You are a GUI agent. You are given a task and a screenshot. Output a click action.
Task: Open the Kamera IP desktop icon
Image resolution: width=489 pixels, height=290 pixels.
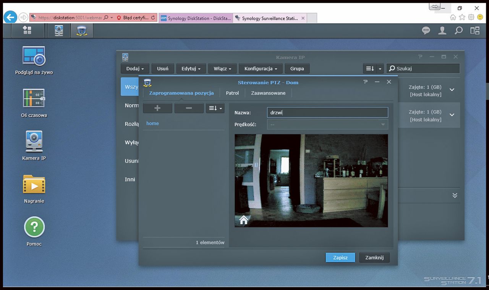34,146
